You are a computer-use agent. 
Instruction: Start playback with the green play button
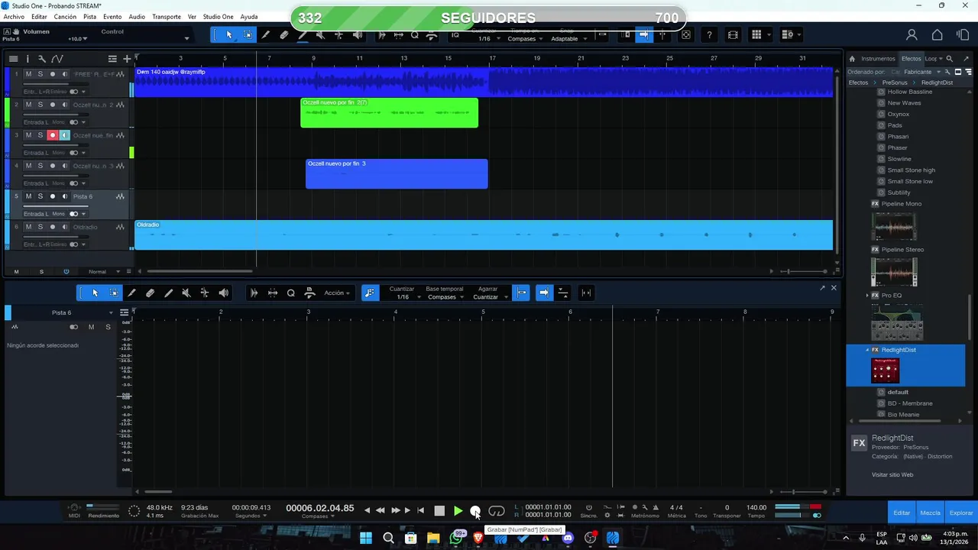pos(458,511)
